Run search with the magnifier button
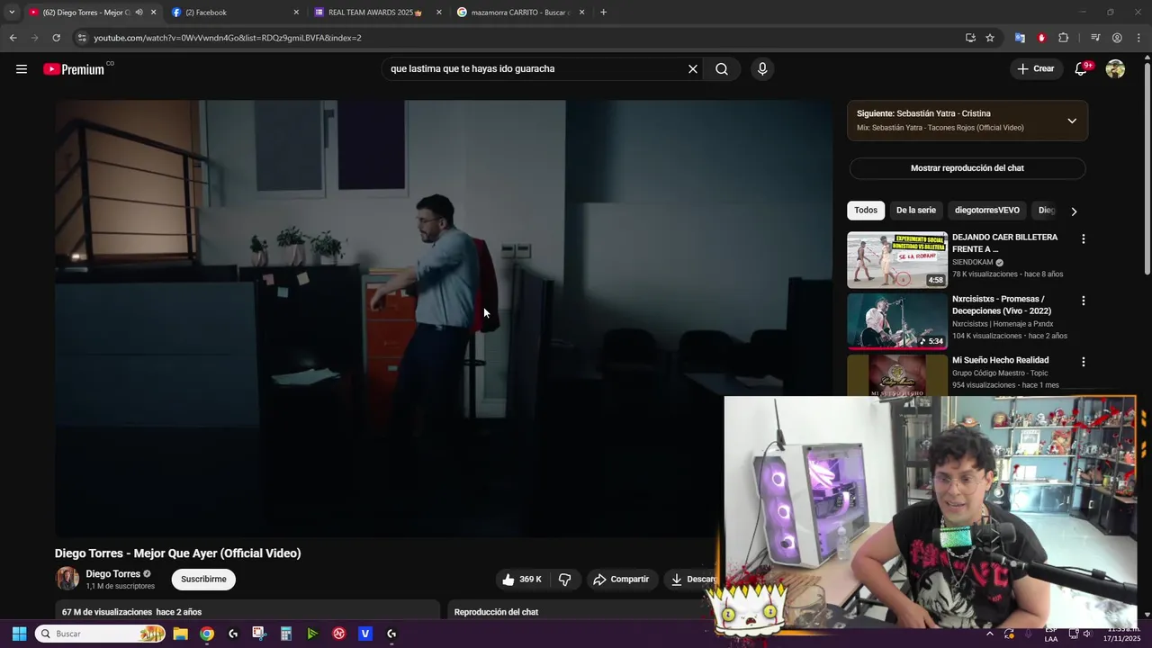The width and height of the screenshot is (1152, 648). click(x=722, y=69)
